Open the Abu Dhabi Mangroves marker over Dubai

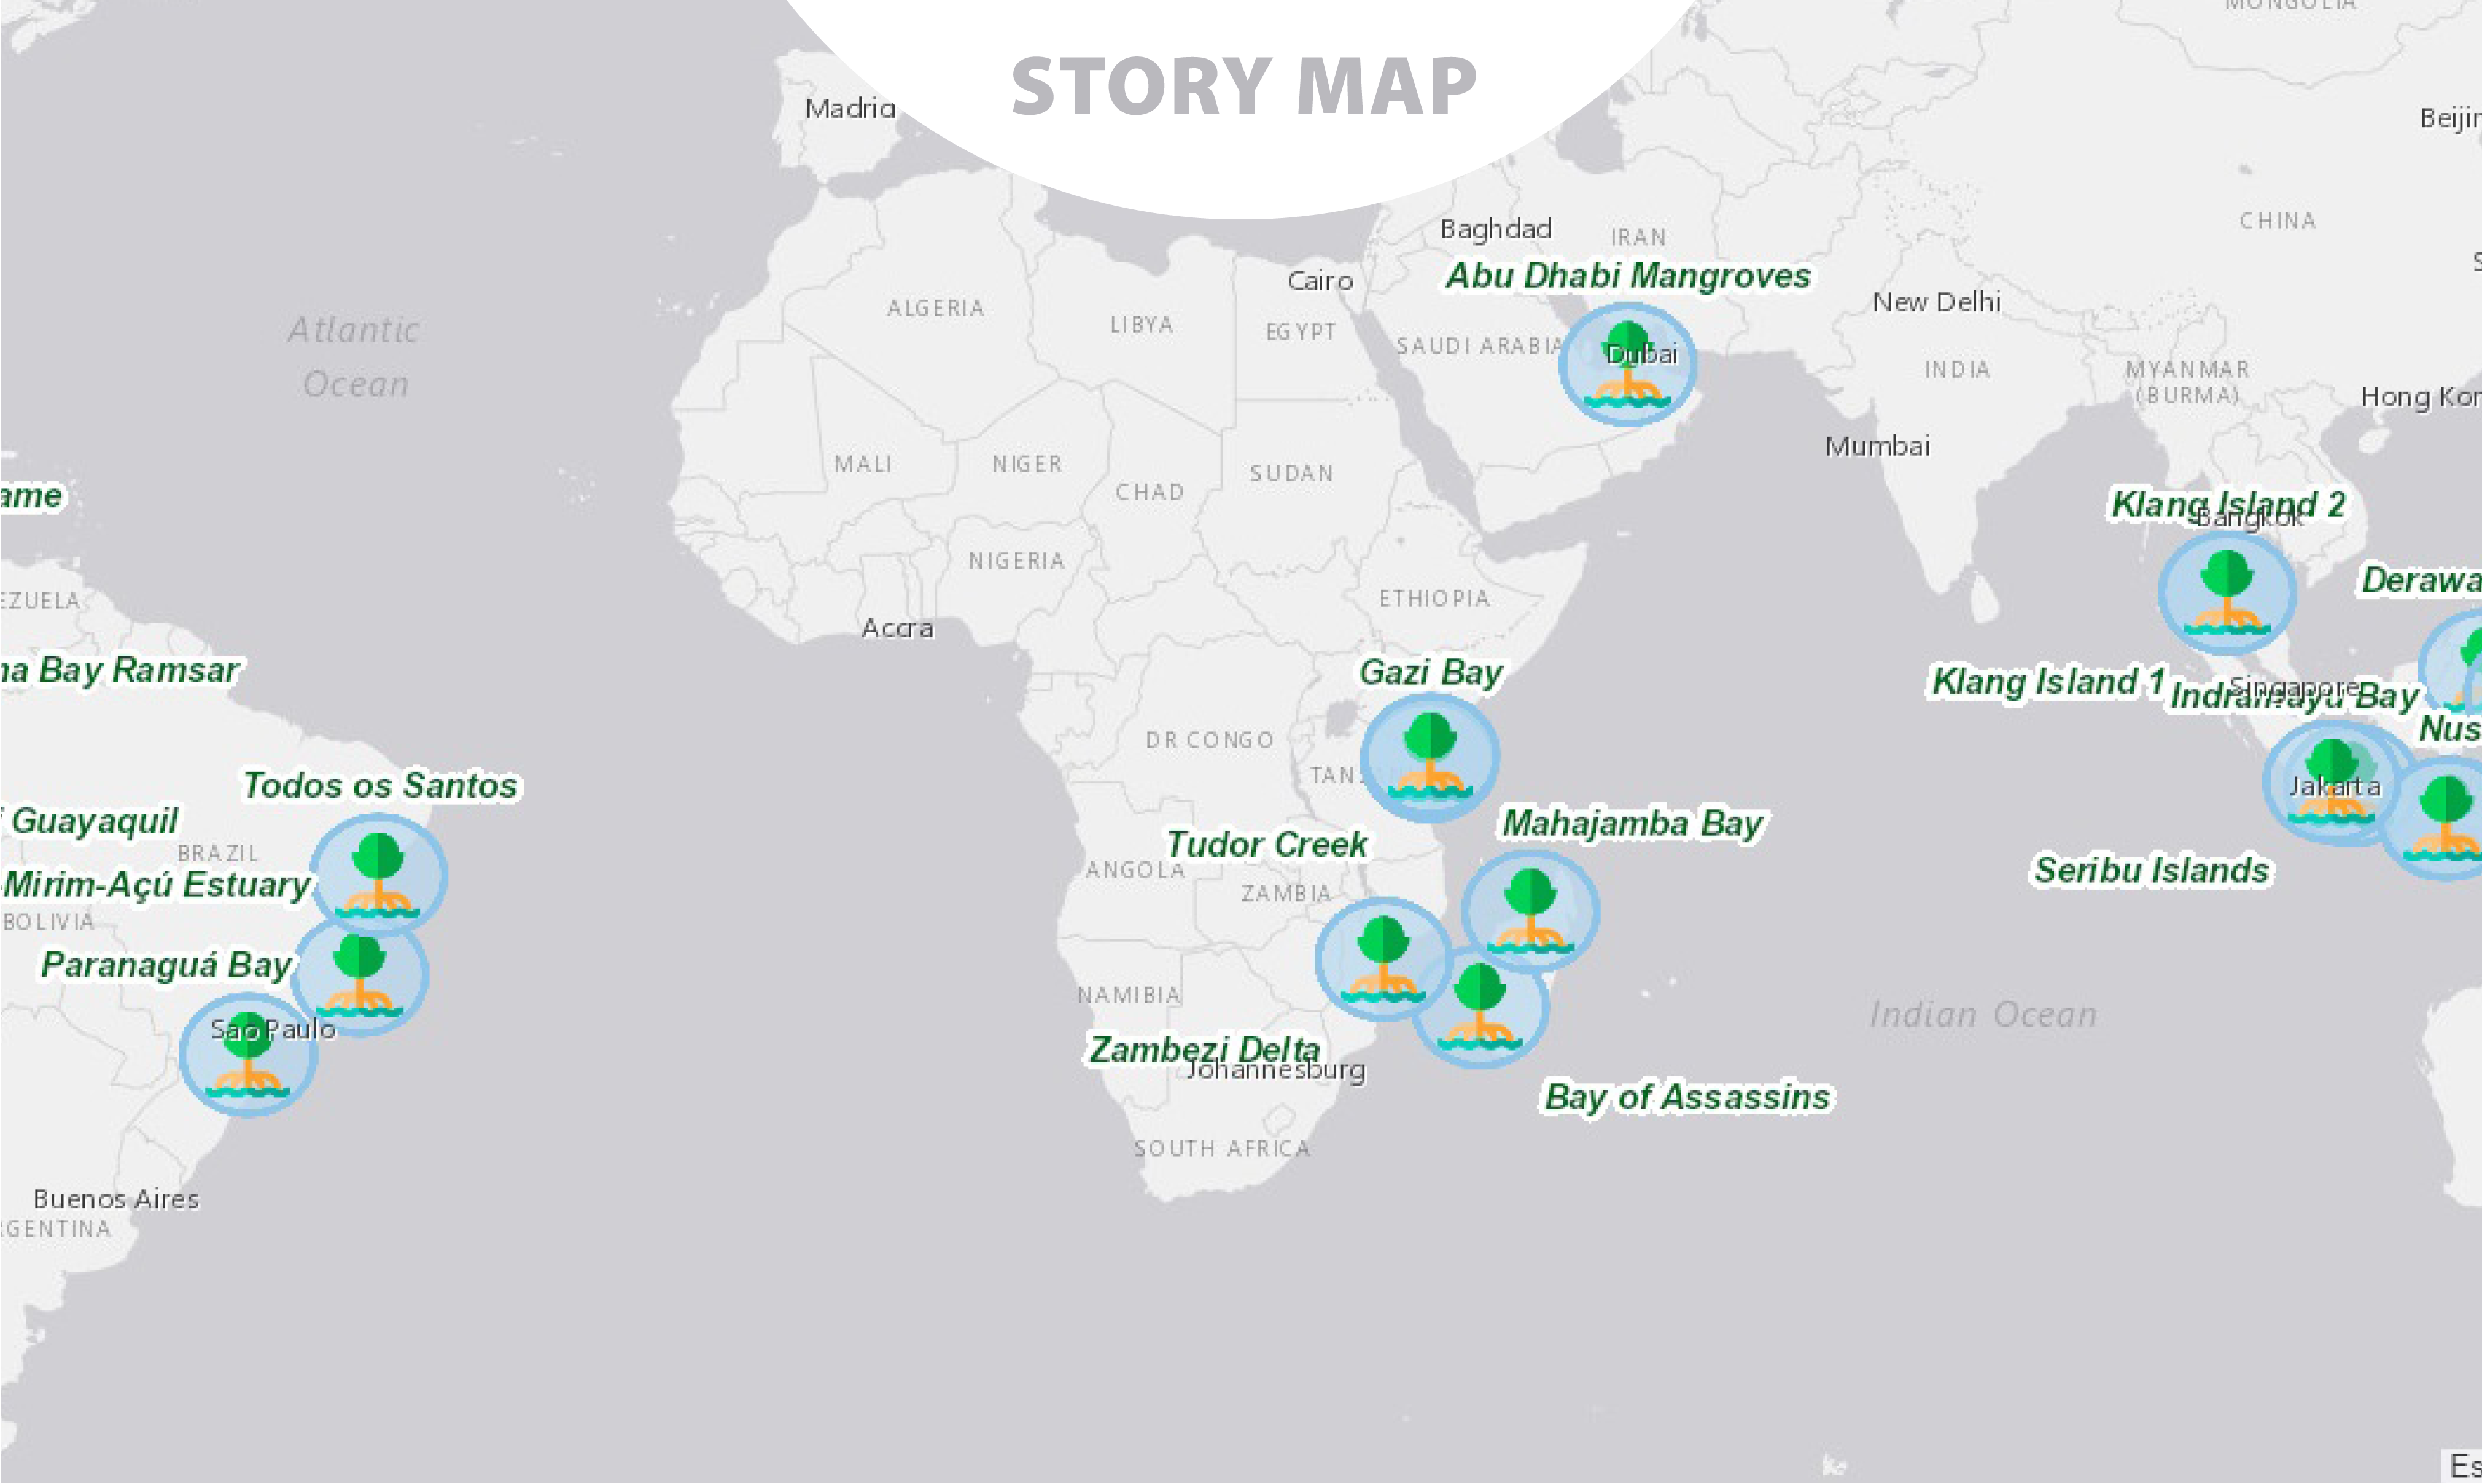pos(1627,365)
